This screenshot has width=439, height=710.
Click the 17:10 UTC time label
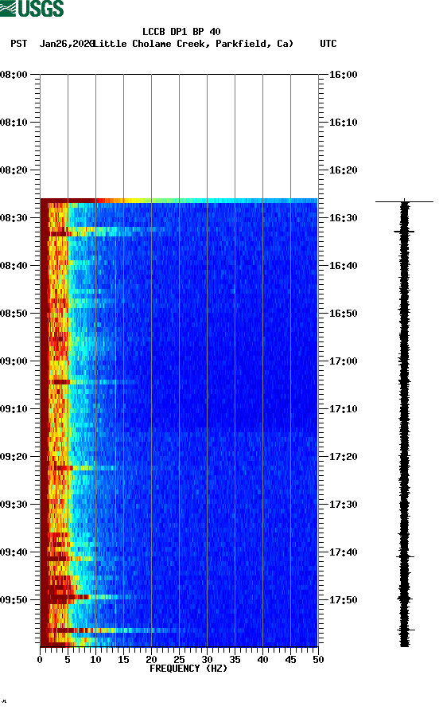click(x=343, y=409)
